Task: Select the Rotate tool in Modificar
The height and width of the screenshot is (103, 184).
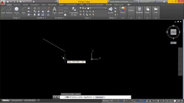Action: tap(39, 8)
